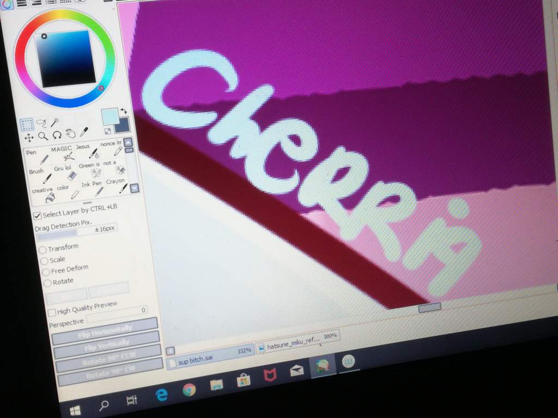The height and width of the screenshot is (418, 558).
Task: Click the Rotate 90° CCW button
Action: pyautogui.click(x=109, y=358)
